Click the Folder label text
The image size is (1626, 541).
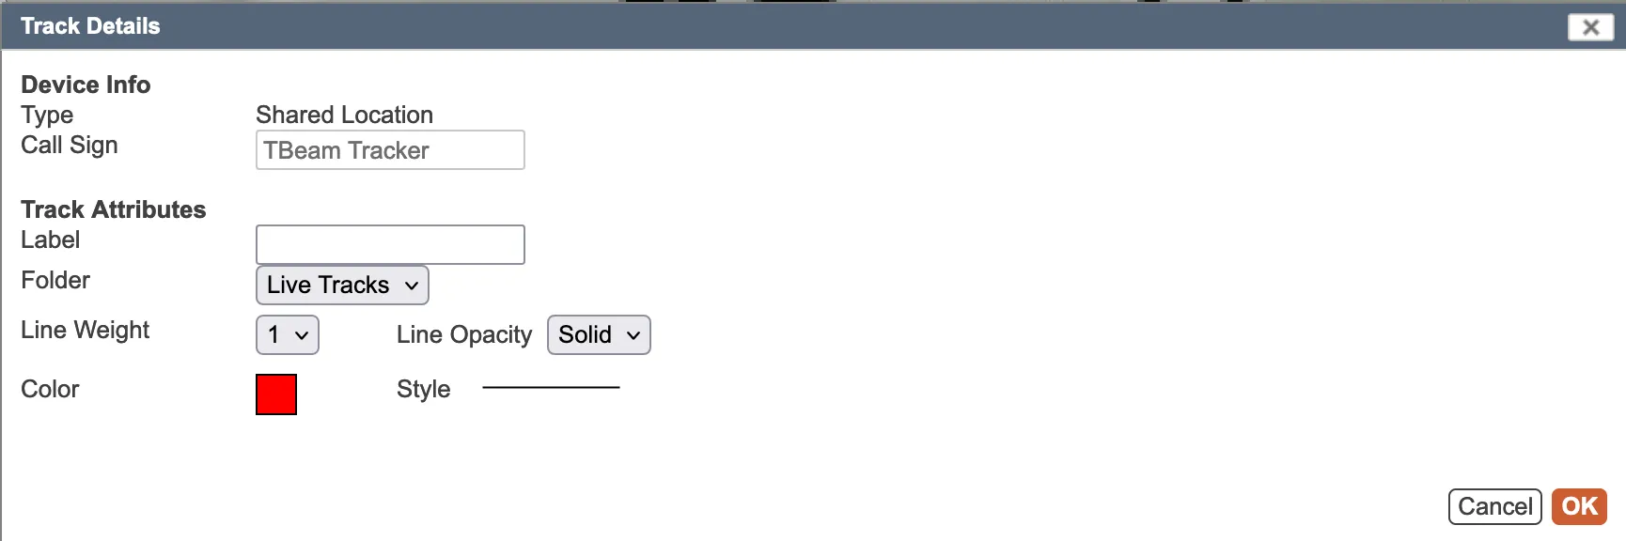pos(55,280)
